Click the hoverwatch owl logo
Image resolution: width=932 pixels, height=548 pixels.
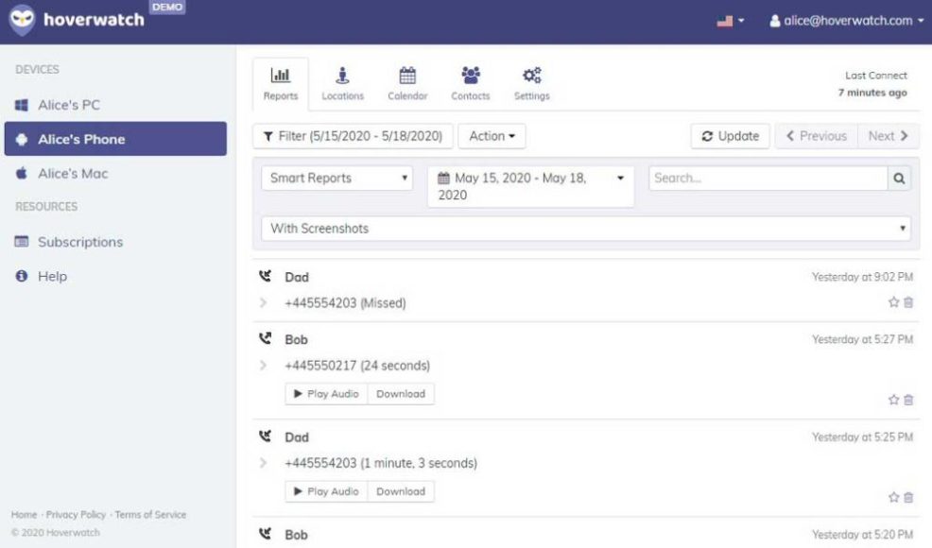tap(23, 21)
